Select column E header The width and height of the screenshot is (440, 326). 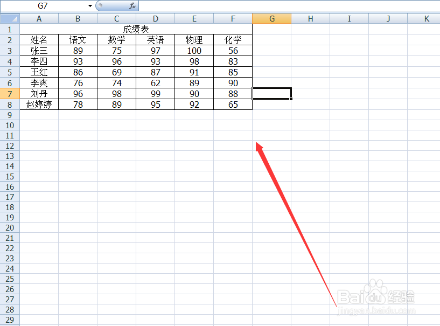click(x=194, y=18)
